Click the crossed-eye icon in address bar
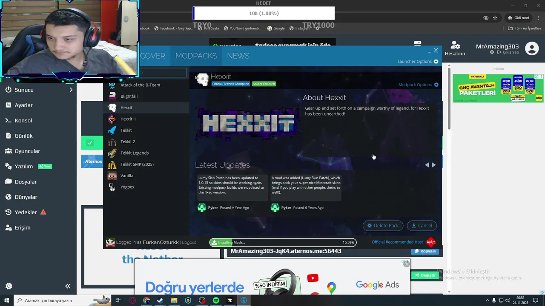Screen dimensions: 545x306 click(485, 18)
